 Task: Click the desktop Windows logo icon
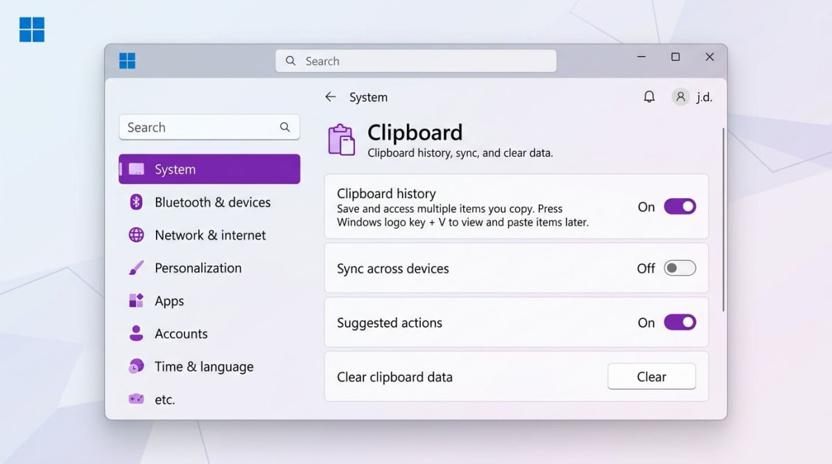(32, 30)
